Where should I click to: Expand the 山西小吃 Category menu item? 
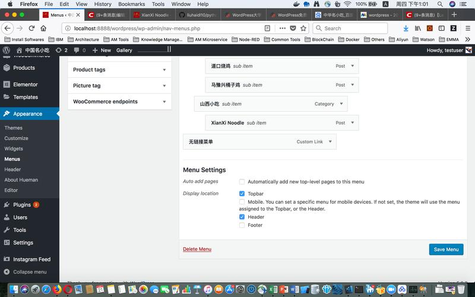[x=341, y=104]
